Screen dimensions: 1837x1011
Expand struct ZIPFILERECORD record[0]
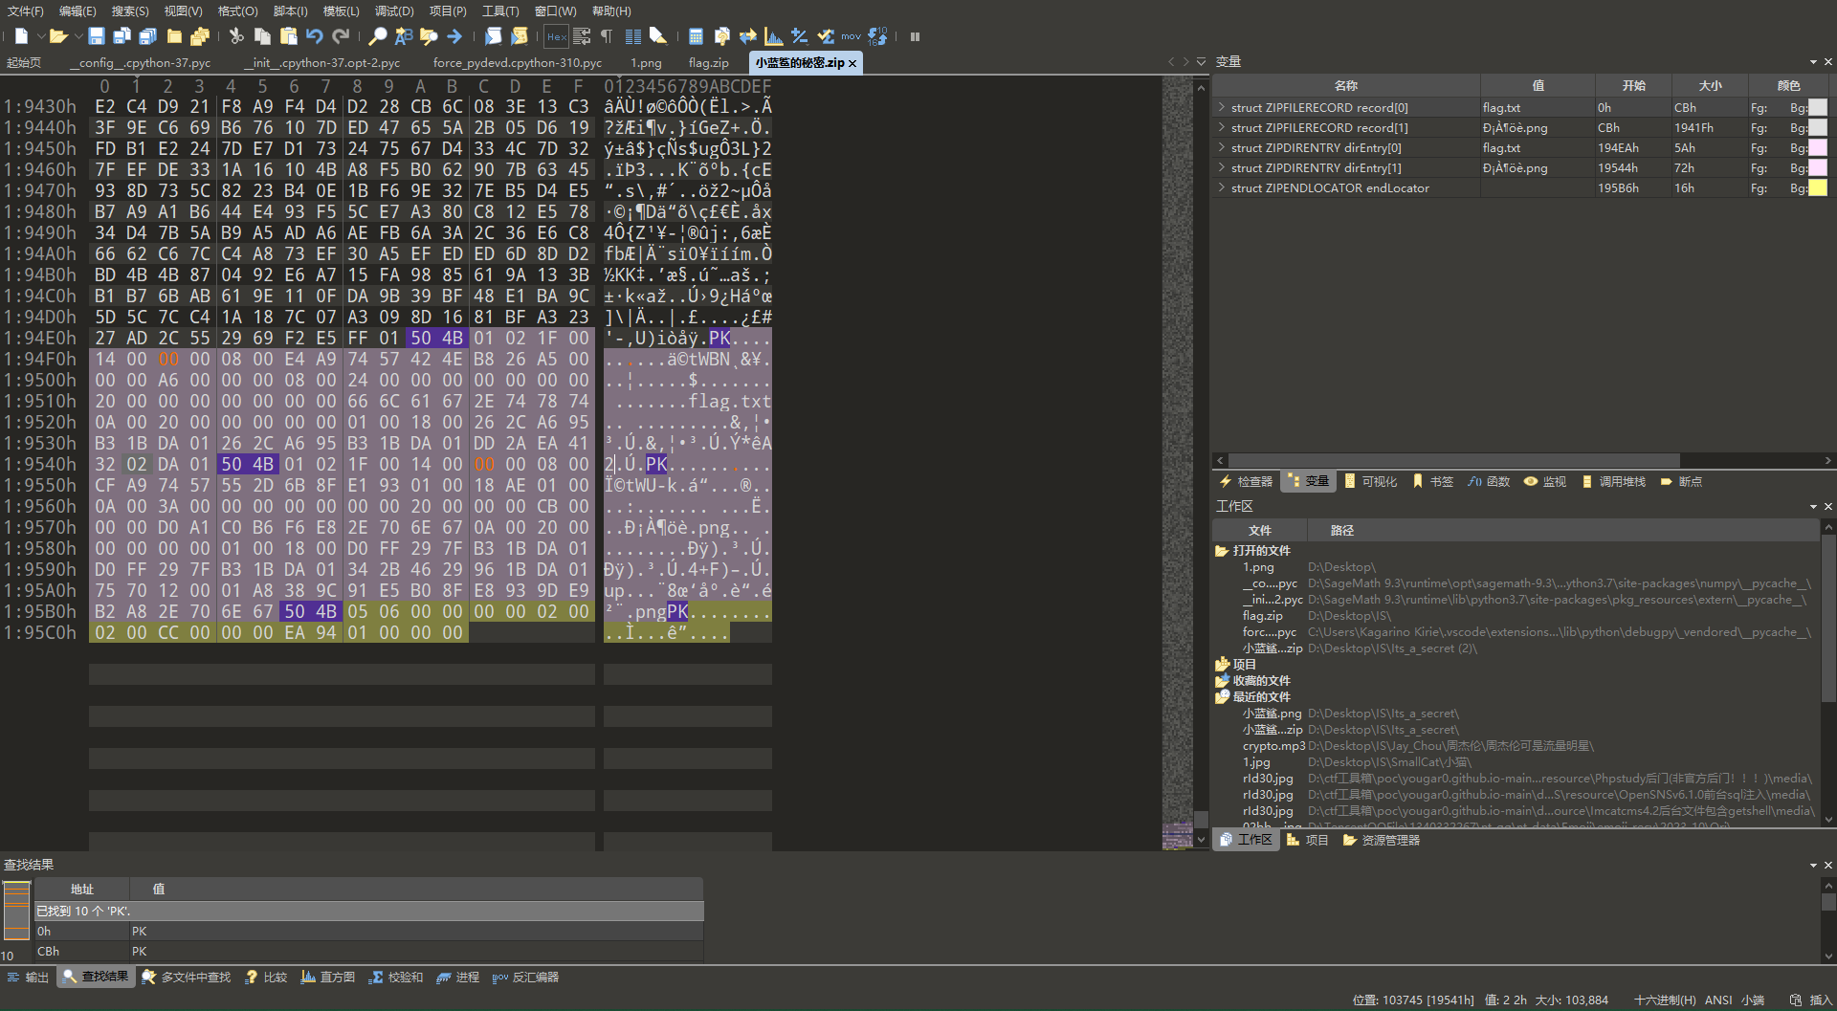tap(1222, 107)
